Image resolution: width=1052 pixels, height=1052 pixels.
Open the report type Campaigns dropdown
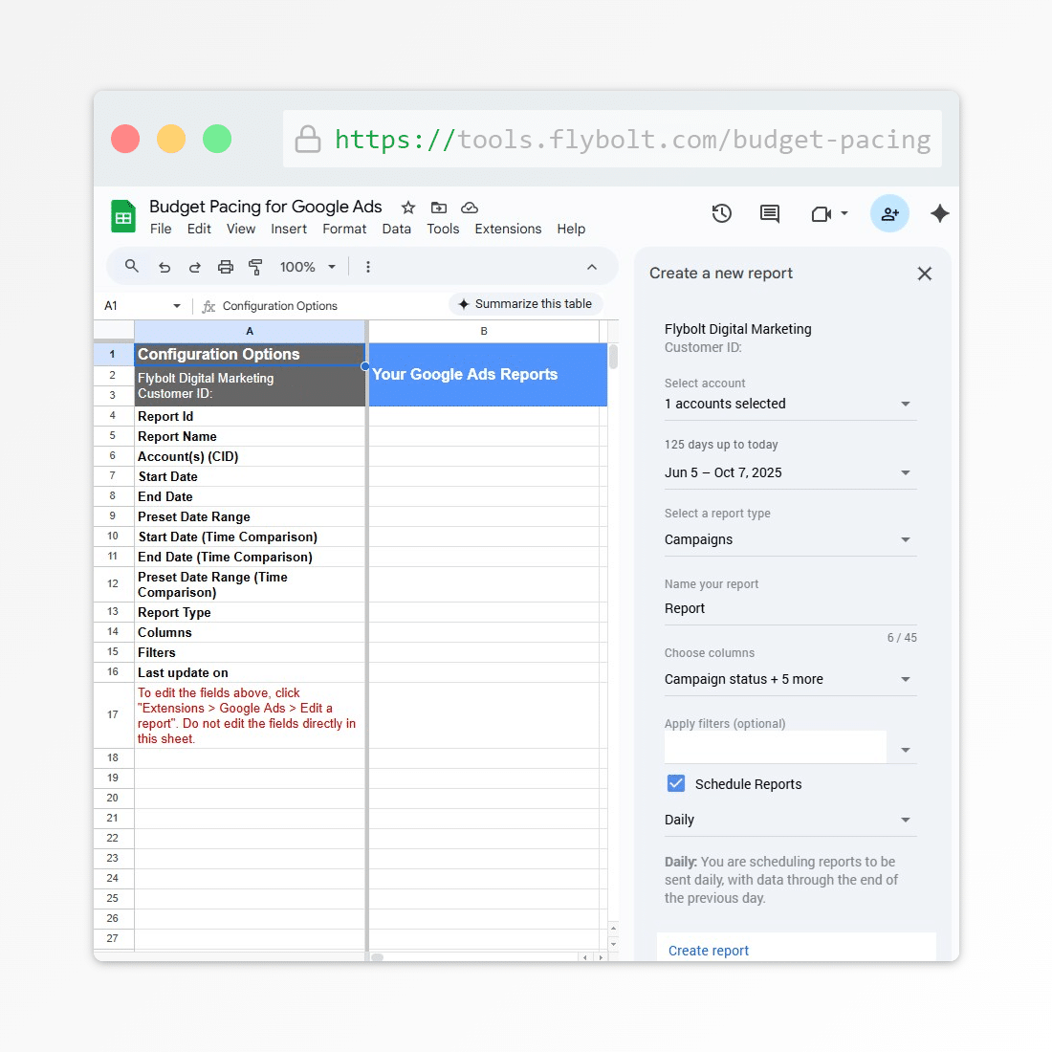pos(789,539)
